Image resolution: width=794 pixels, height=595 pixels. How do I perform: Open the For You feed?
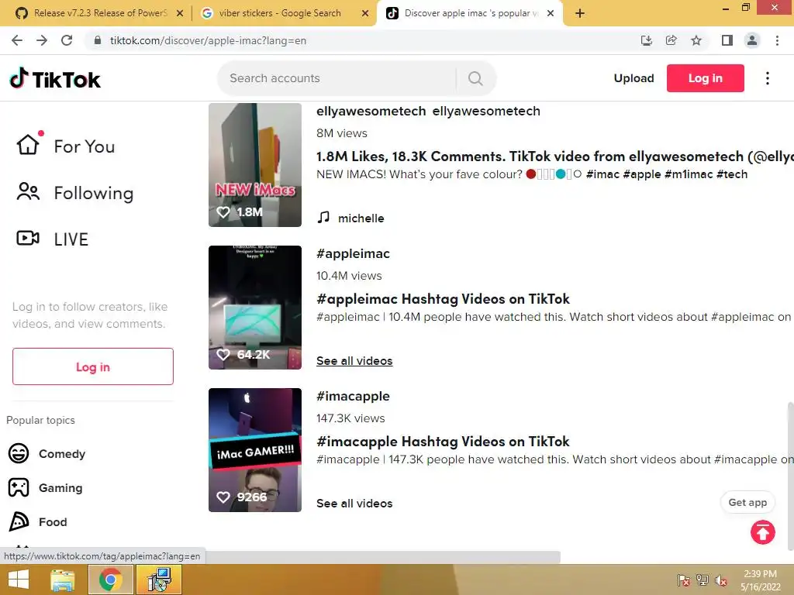66,146
